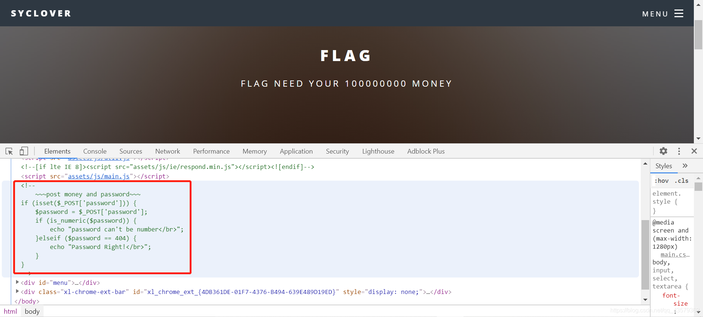Click the "Password Right!" echo line

(x=100, y=247)
